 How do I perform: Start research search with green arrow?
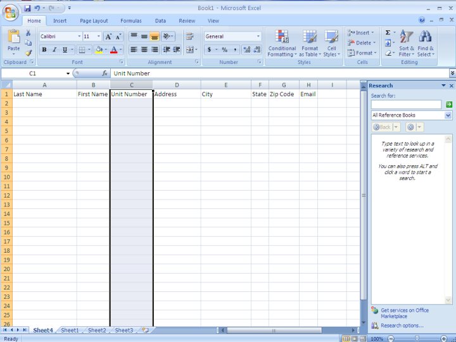(x=449, y=104)
